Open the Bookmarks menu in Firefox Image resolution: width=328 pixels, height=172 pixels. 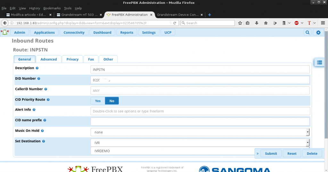tap(52, 8)
